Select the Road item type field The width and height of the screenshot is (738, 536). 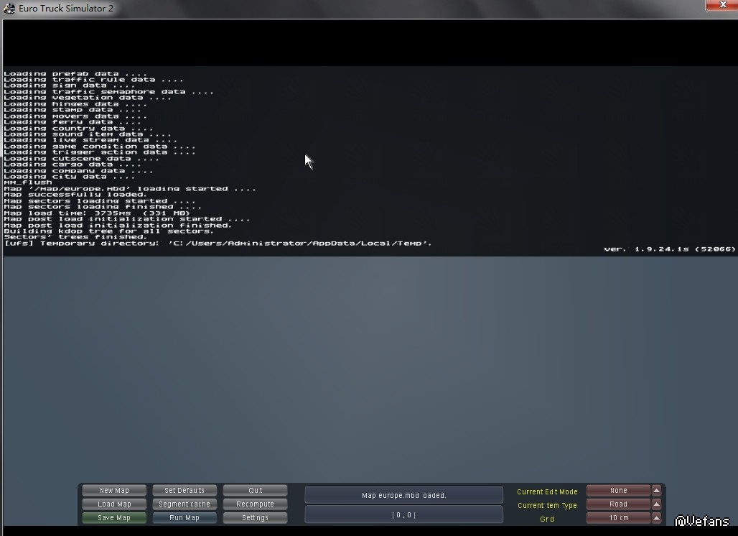618,504
